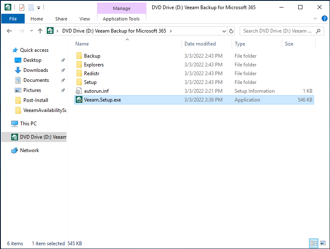This screenshot has width=330, height=249.
Task: Select the Backup folder name
Action: tap(92, 56)
